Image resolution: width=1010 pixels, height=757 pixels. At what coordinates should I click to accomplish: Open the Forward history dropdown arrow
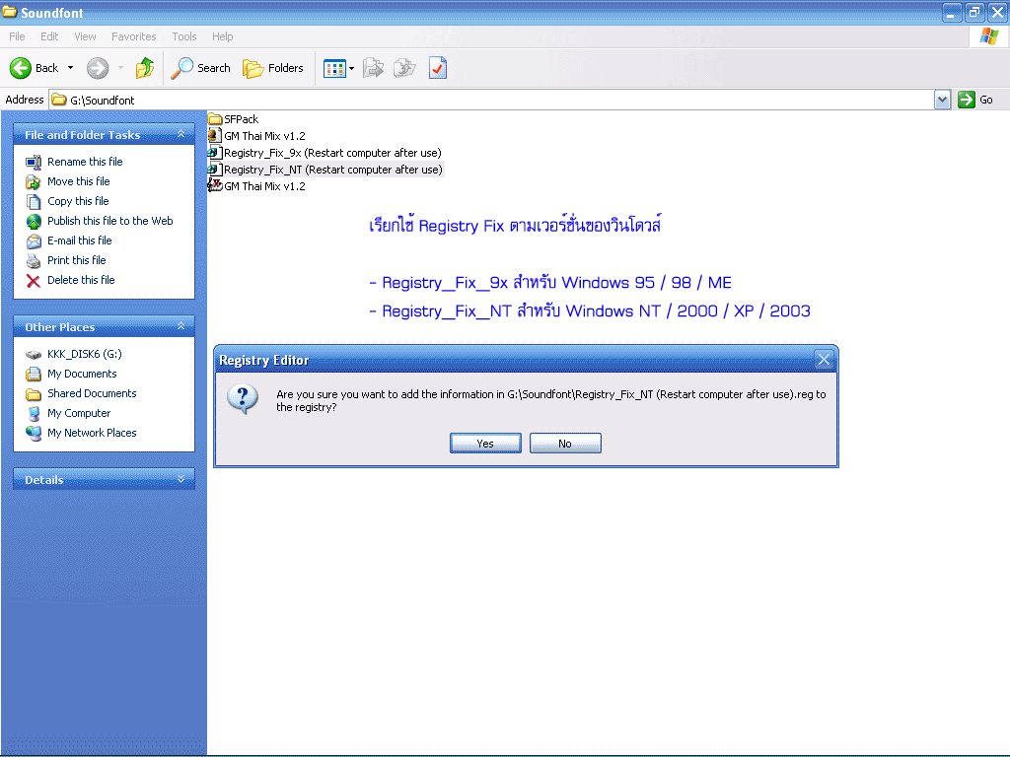[120, 68]
